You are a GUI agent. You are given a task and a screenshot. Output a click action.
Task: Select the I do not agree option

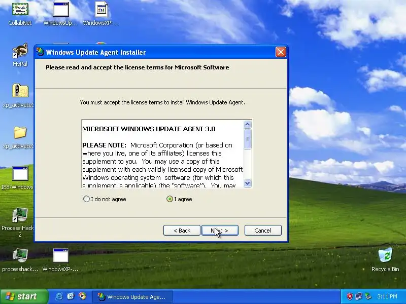click(x=105, y=199)
